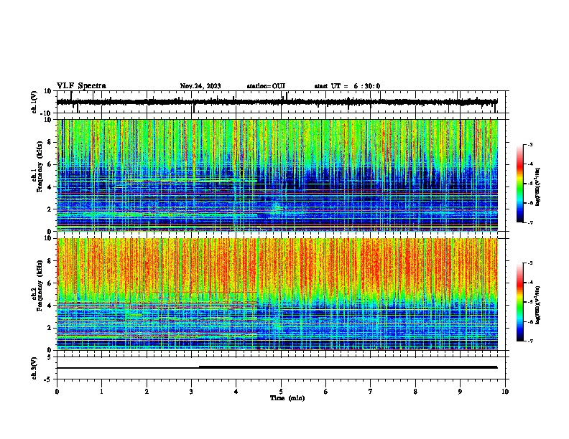This screenshot has height=439, width=569.
Task: Click time axis tick label "1"
Action: pos(101,392)
